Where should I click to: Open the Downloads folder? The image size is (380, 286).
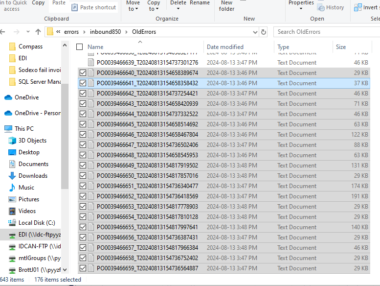coord(28,176)
